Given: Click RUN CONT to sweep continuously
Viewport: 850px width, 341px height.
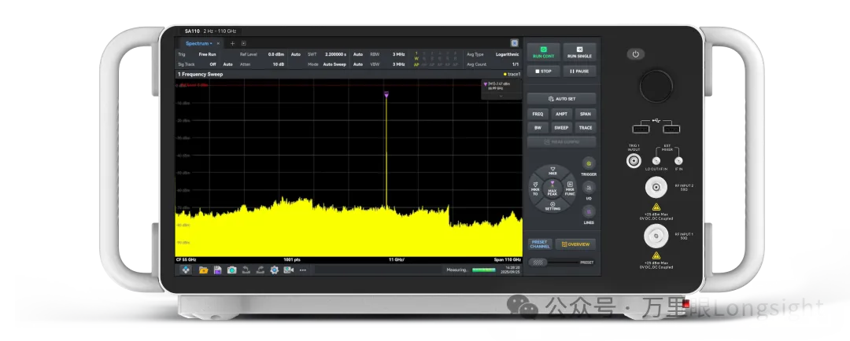Looking at the screenshot, I should coord(544,52).
